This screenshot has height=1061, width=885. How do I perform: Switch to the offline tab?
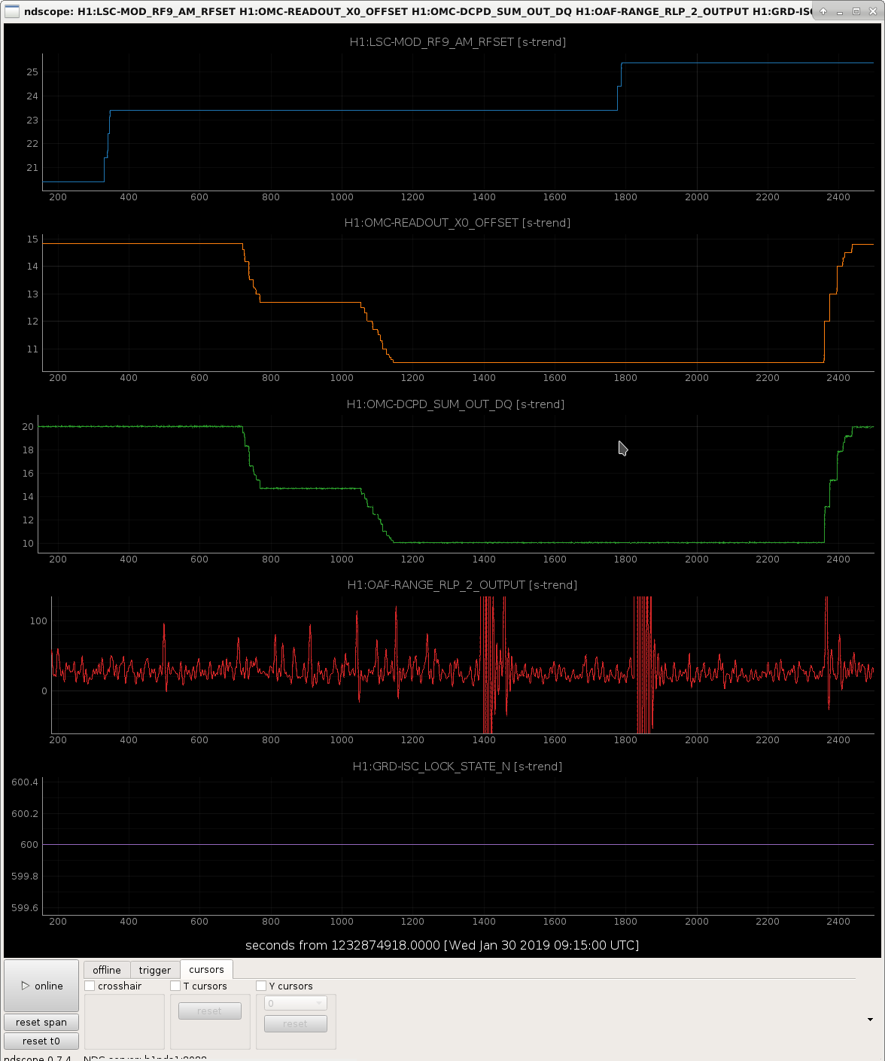coord(107,970)
